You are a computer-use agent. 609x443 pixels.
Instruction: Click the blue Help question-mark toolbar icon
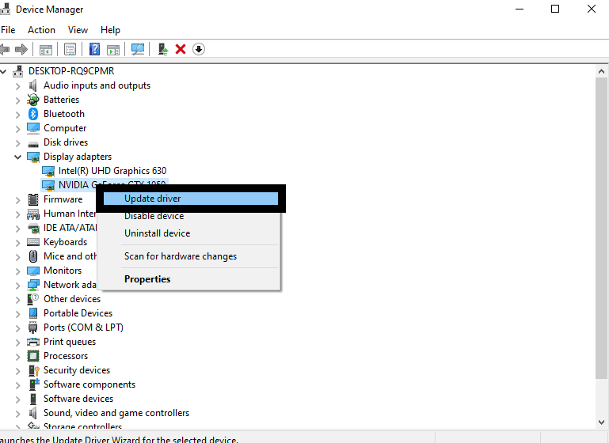(x=94, y=49)
